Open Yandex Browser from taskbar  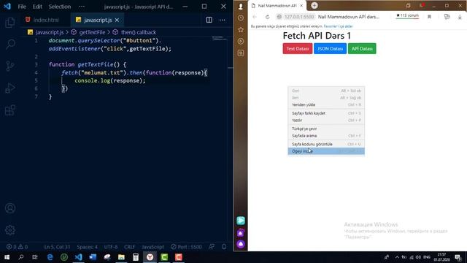coord(150,257)
